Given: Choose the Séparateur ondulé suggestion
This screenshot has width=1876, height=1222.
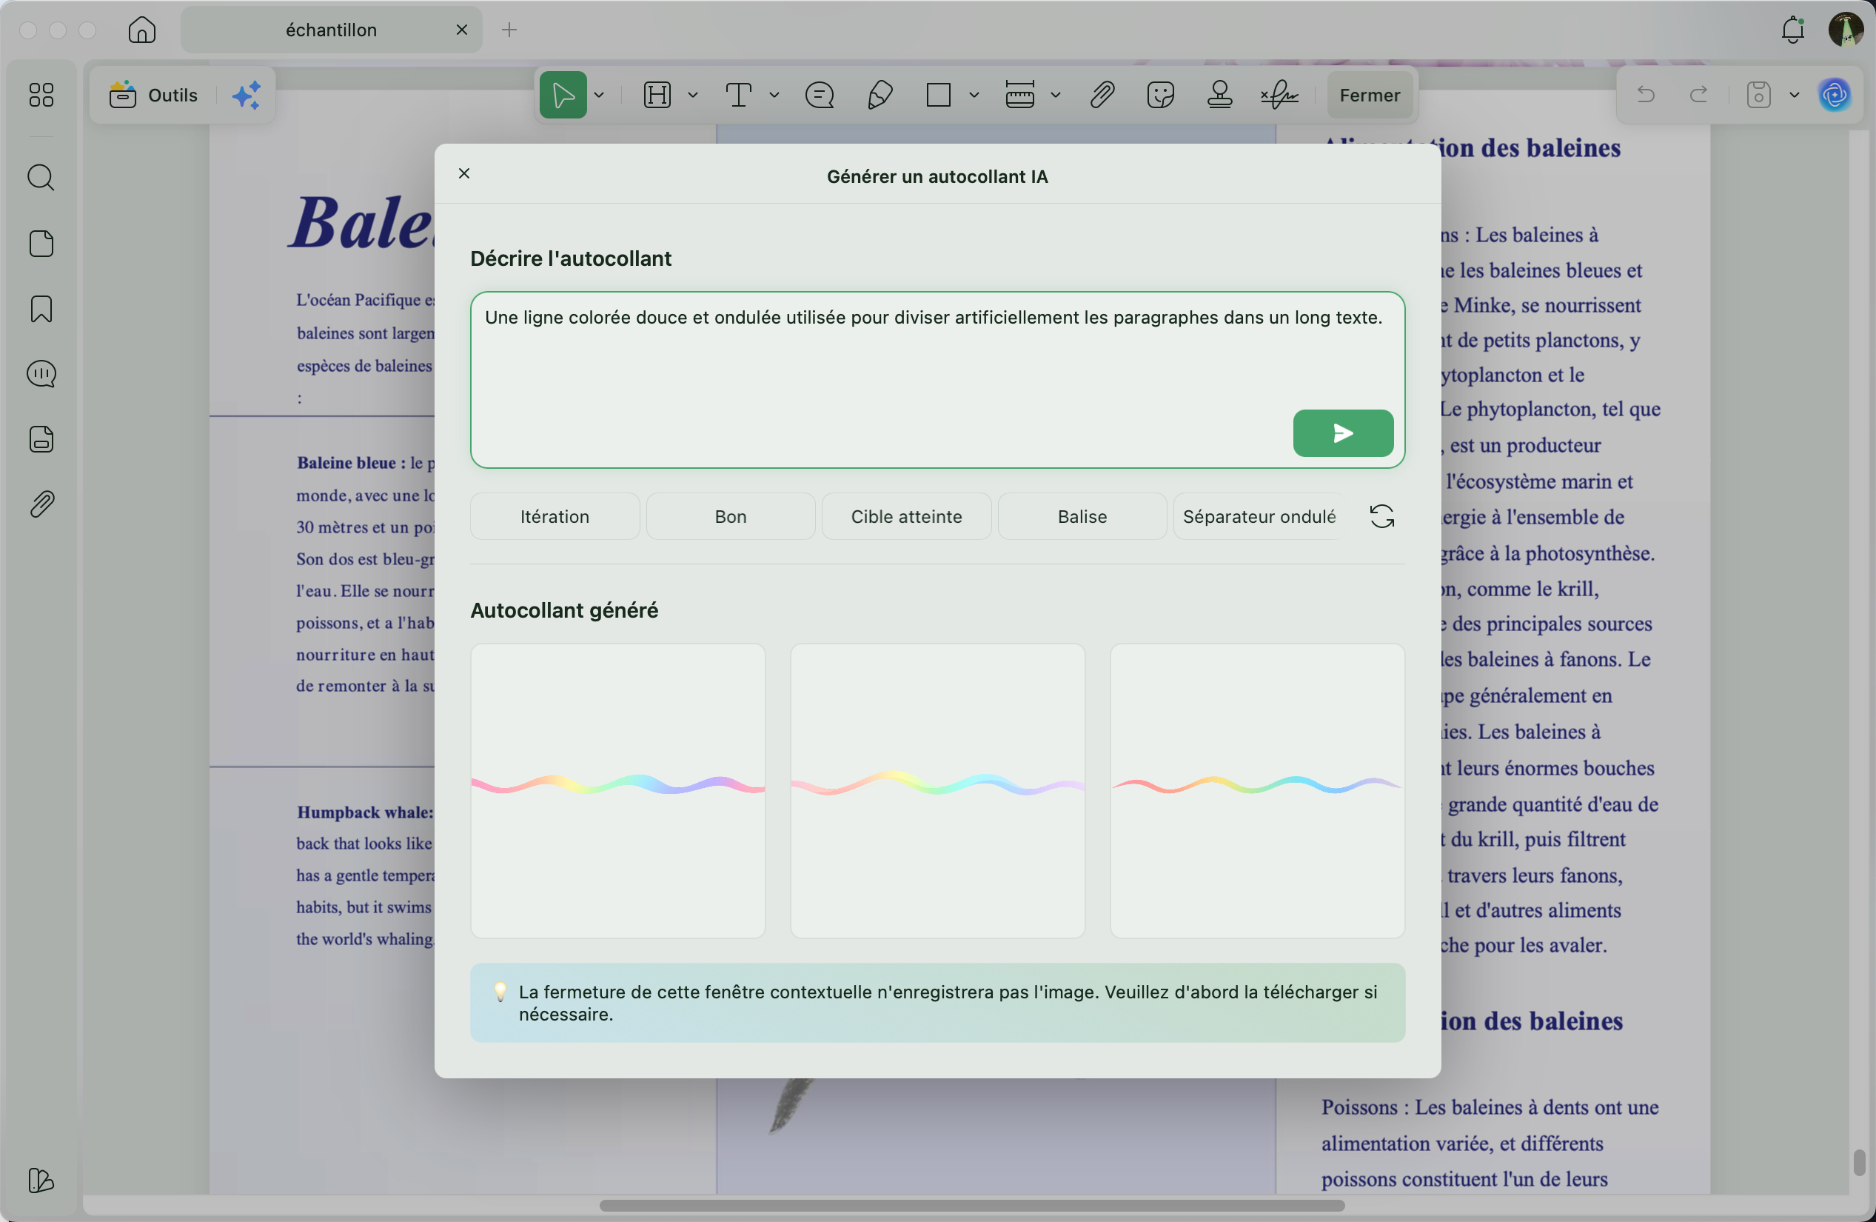Looking at the screenshot, I should tap(1259, 516).
